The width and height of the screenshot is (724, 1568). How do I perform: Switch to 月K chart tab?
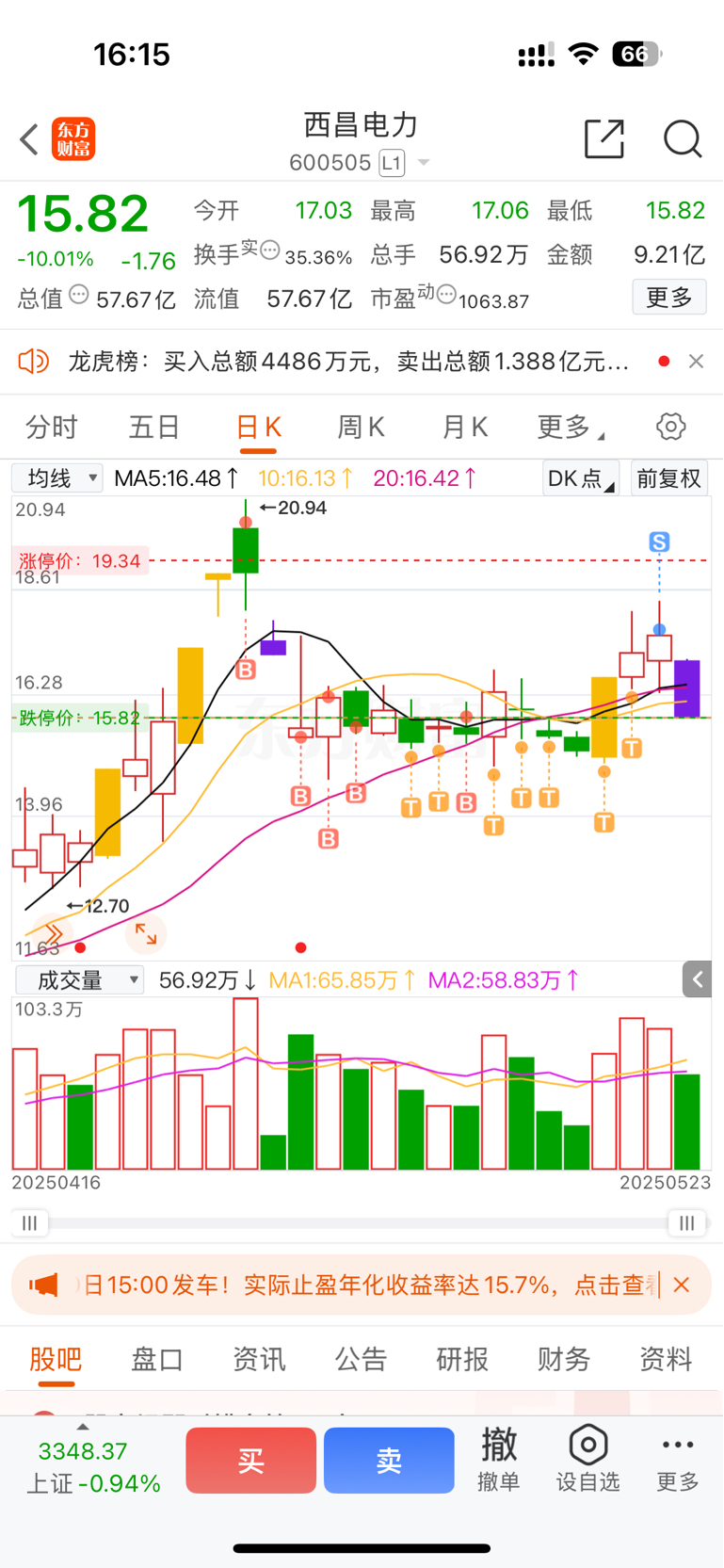tap(465, 428)
